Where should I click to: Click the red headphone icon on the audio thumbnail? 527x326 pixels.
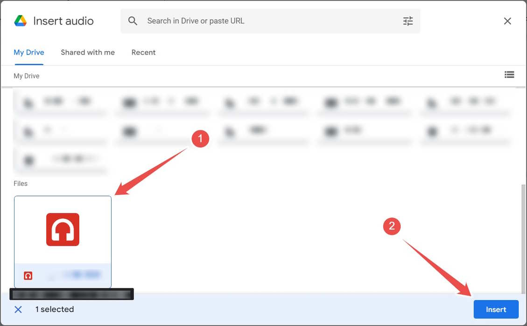62,229
